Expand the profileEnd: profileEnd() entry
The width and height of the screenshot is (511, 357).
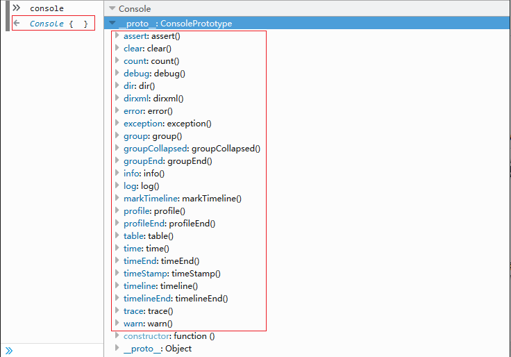click(x=117, y=223)
